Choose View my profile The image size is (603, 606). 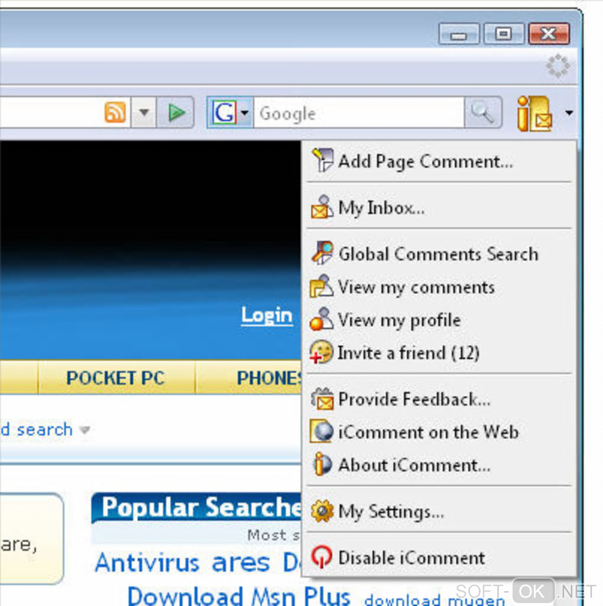pyautogui.click(x=439, y=320)
